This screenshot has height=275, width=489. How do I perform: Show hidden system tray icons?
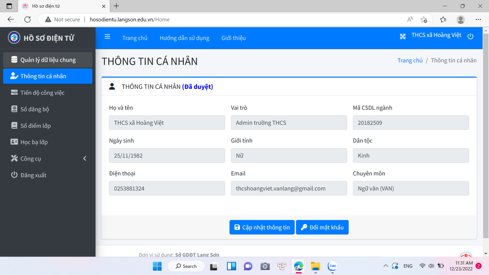pyautogui.click(x=386, y=266)
